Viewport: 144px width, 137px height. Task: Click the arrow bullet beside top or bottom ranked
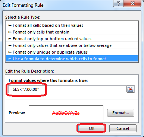point(10,39)
